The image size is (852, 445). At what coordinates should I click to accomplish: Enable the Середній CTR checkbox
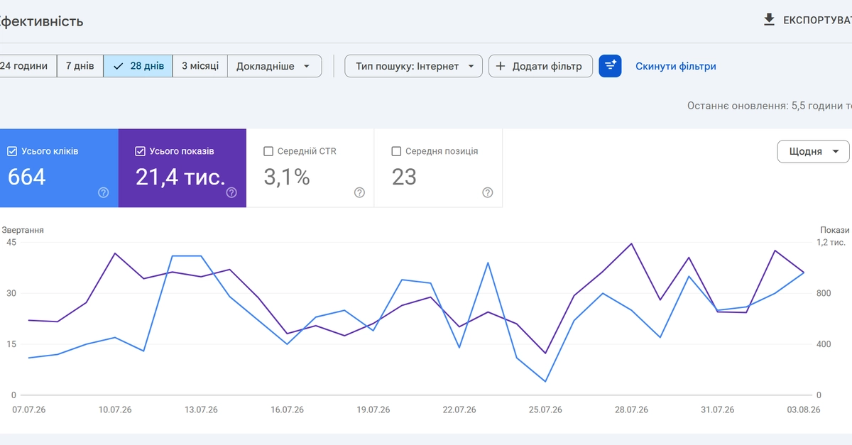(268, 151)
